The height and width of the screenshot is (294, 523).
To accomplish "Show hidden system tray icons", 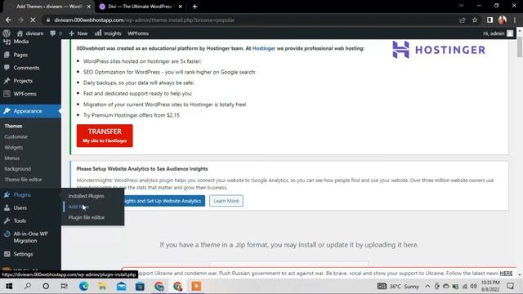I will 427,286.
